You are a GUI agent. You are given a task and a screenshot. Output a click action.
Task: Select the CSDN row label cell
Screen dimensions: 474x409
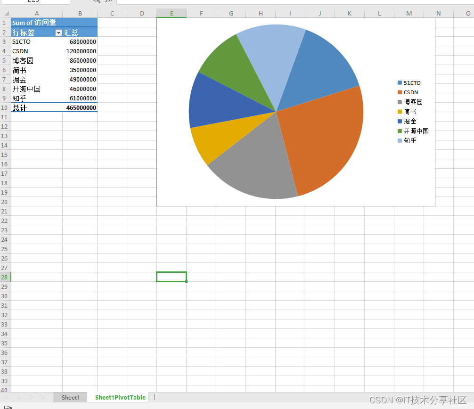pos(37,51)
